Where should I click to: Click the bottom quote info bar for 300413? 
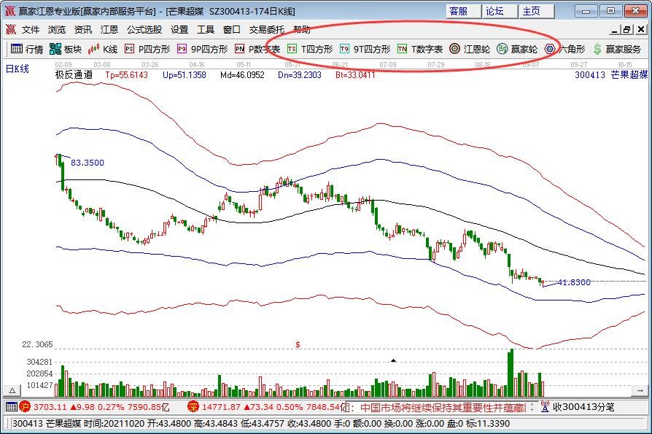(x=326, y=424)
